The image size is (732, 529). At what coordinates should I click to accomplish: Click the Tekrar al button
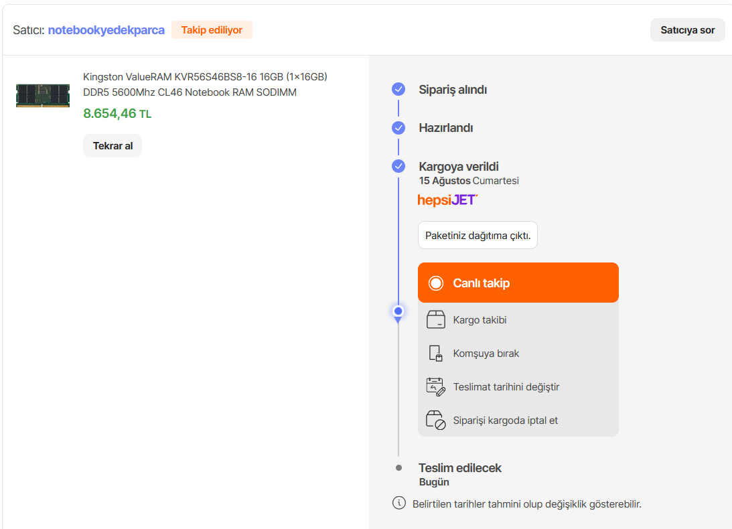pos(113,146)
